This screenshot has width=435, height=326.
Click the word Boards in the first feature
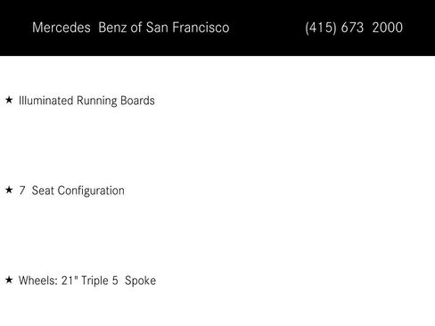point(137,101)
